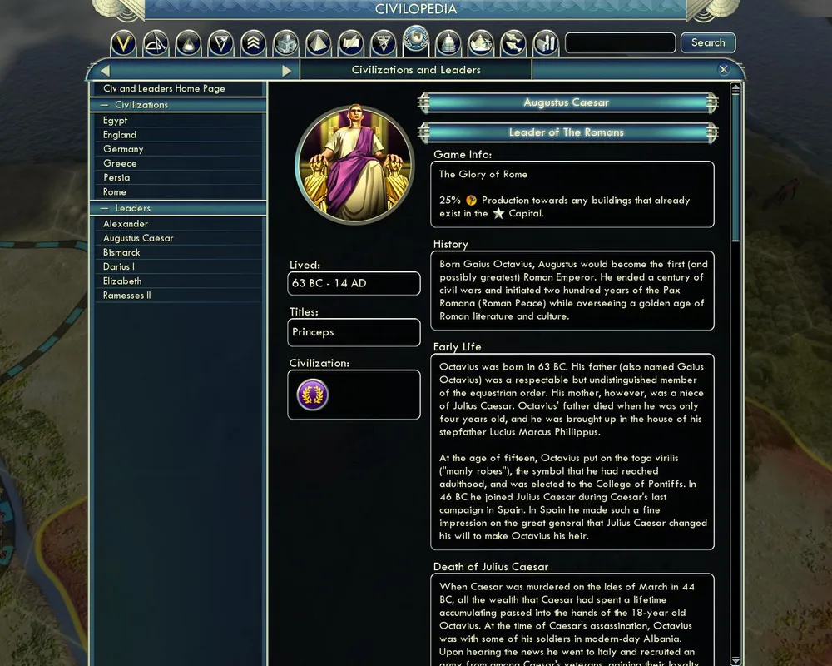Open the Promotions chevrons icon
The height and width of the screenshot is (666, 832).
(253, 43)
